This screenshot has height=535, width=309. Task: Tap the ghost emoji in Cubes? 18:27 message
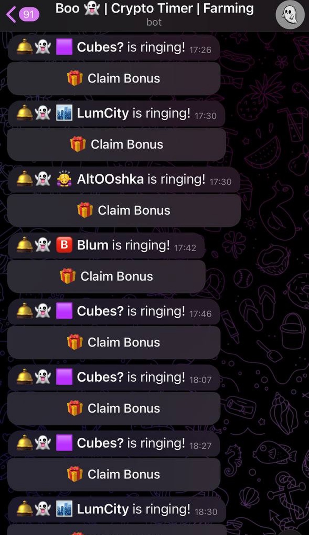pos(43,443)
